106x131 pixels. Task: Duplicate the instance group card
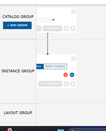[66, 84]
